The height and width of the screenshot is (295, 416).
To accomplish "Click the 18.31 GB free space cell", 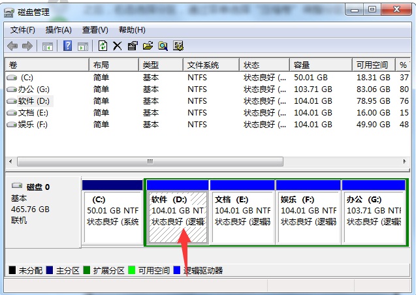I will 374,78.
